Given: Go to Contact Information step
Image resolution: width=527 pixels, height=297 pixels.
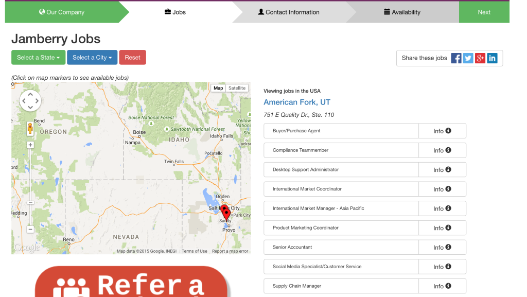Looking at the screenshot, I should pos(289,12).
